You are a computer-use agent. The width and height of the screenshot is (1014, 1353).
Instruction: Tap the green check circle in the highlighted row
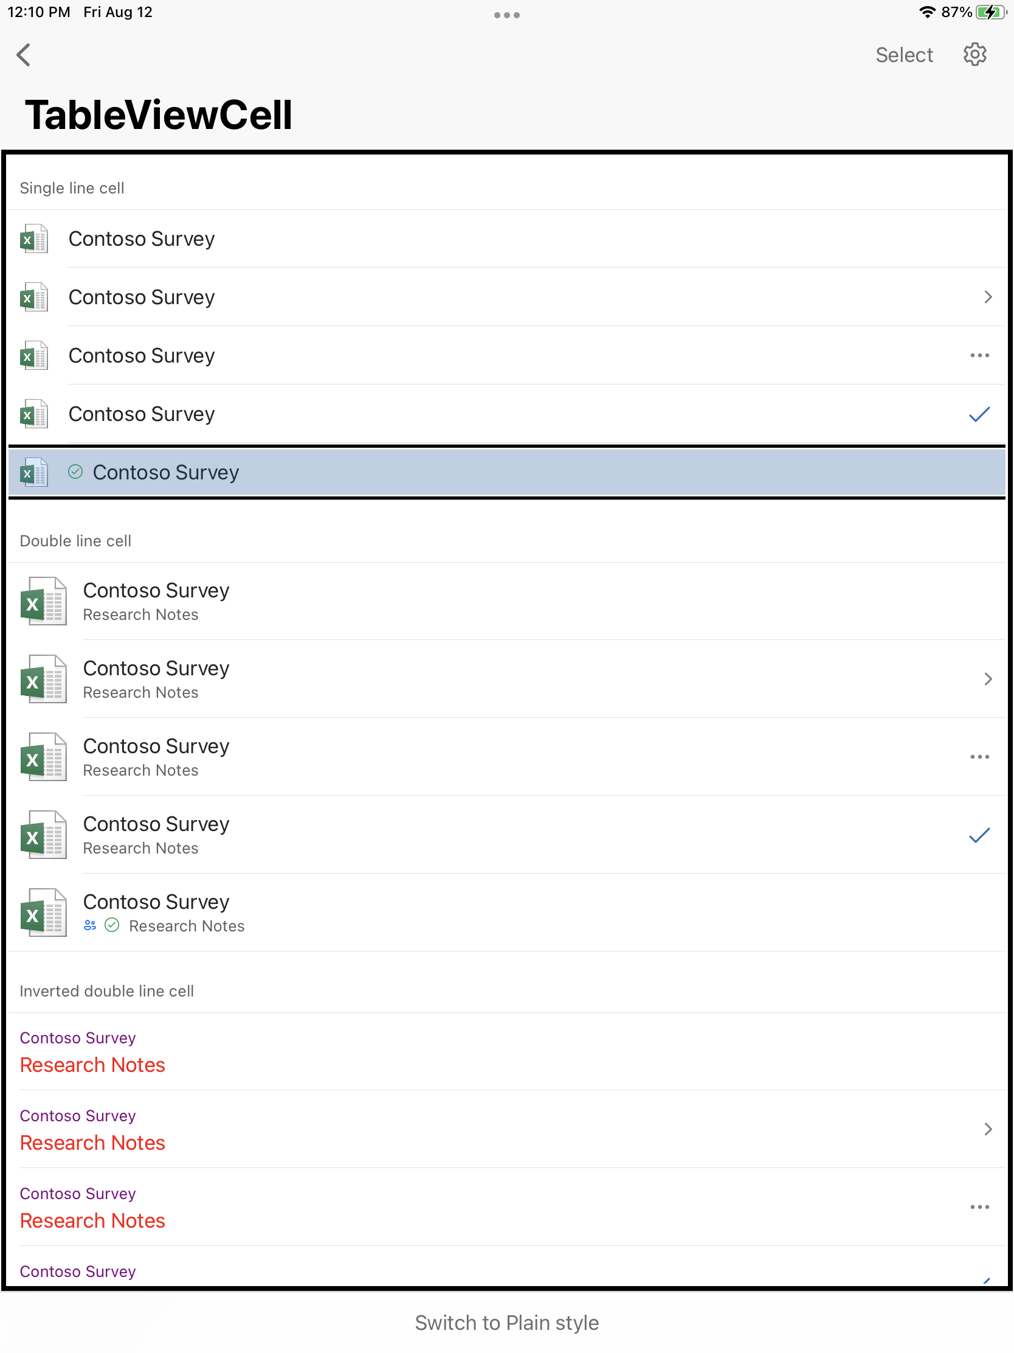75,471
